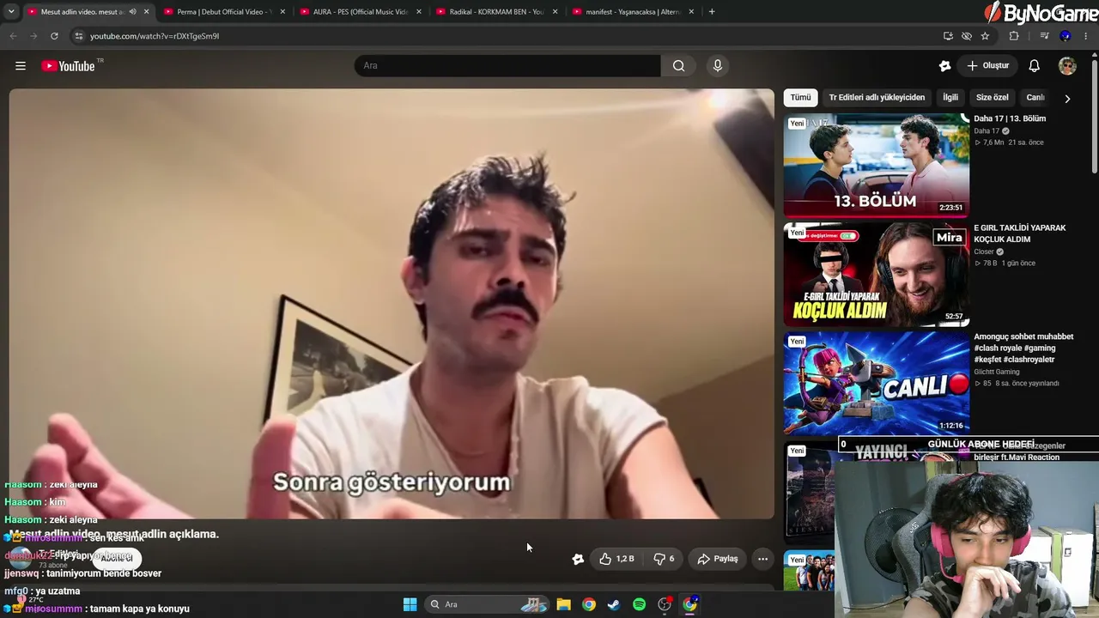Image resolution: width=1099 pixels, height=618 pixels.
Task: Open the KOÇLUK ALDIM video thumbnail
Action: pos(877,275)
